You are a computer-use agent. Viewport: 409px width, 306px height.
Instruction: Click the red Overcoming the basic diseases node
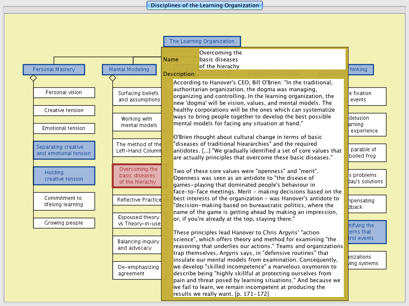pos(137,176)
